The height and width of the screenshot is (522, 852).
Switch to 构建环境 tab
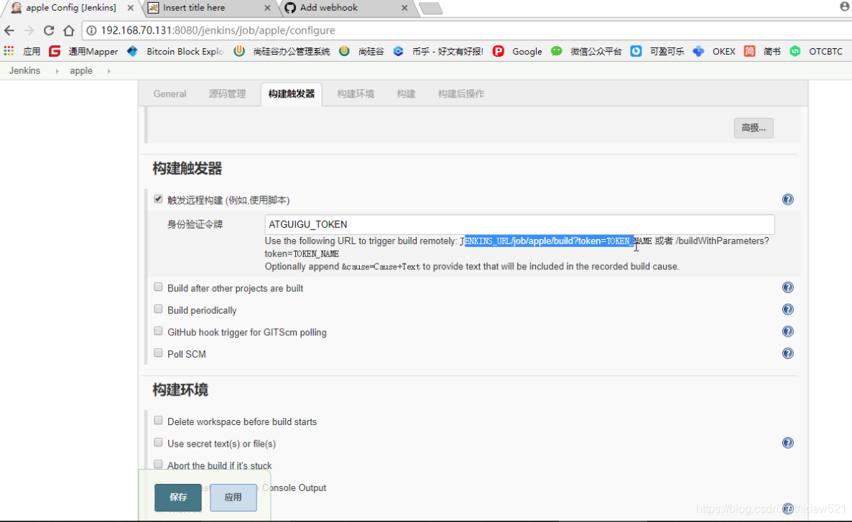(x=356, y=94)
